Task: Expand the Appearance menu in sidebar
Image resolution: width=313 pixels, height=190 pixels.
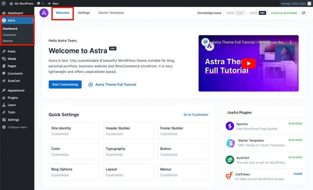Action: pos(16,91)
